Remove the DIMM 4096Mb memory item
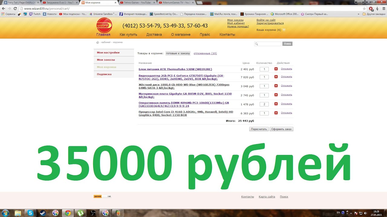This screenshot has height=217, width=387. [x=276, y=104]
